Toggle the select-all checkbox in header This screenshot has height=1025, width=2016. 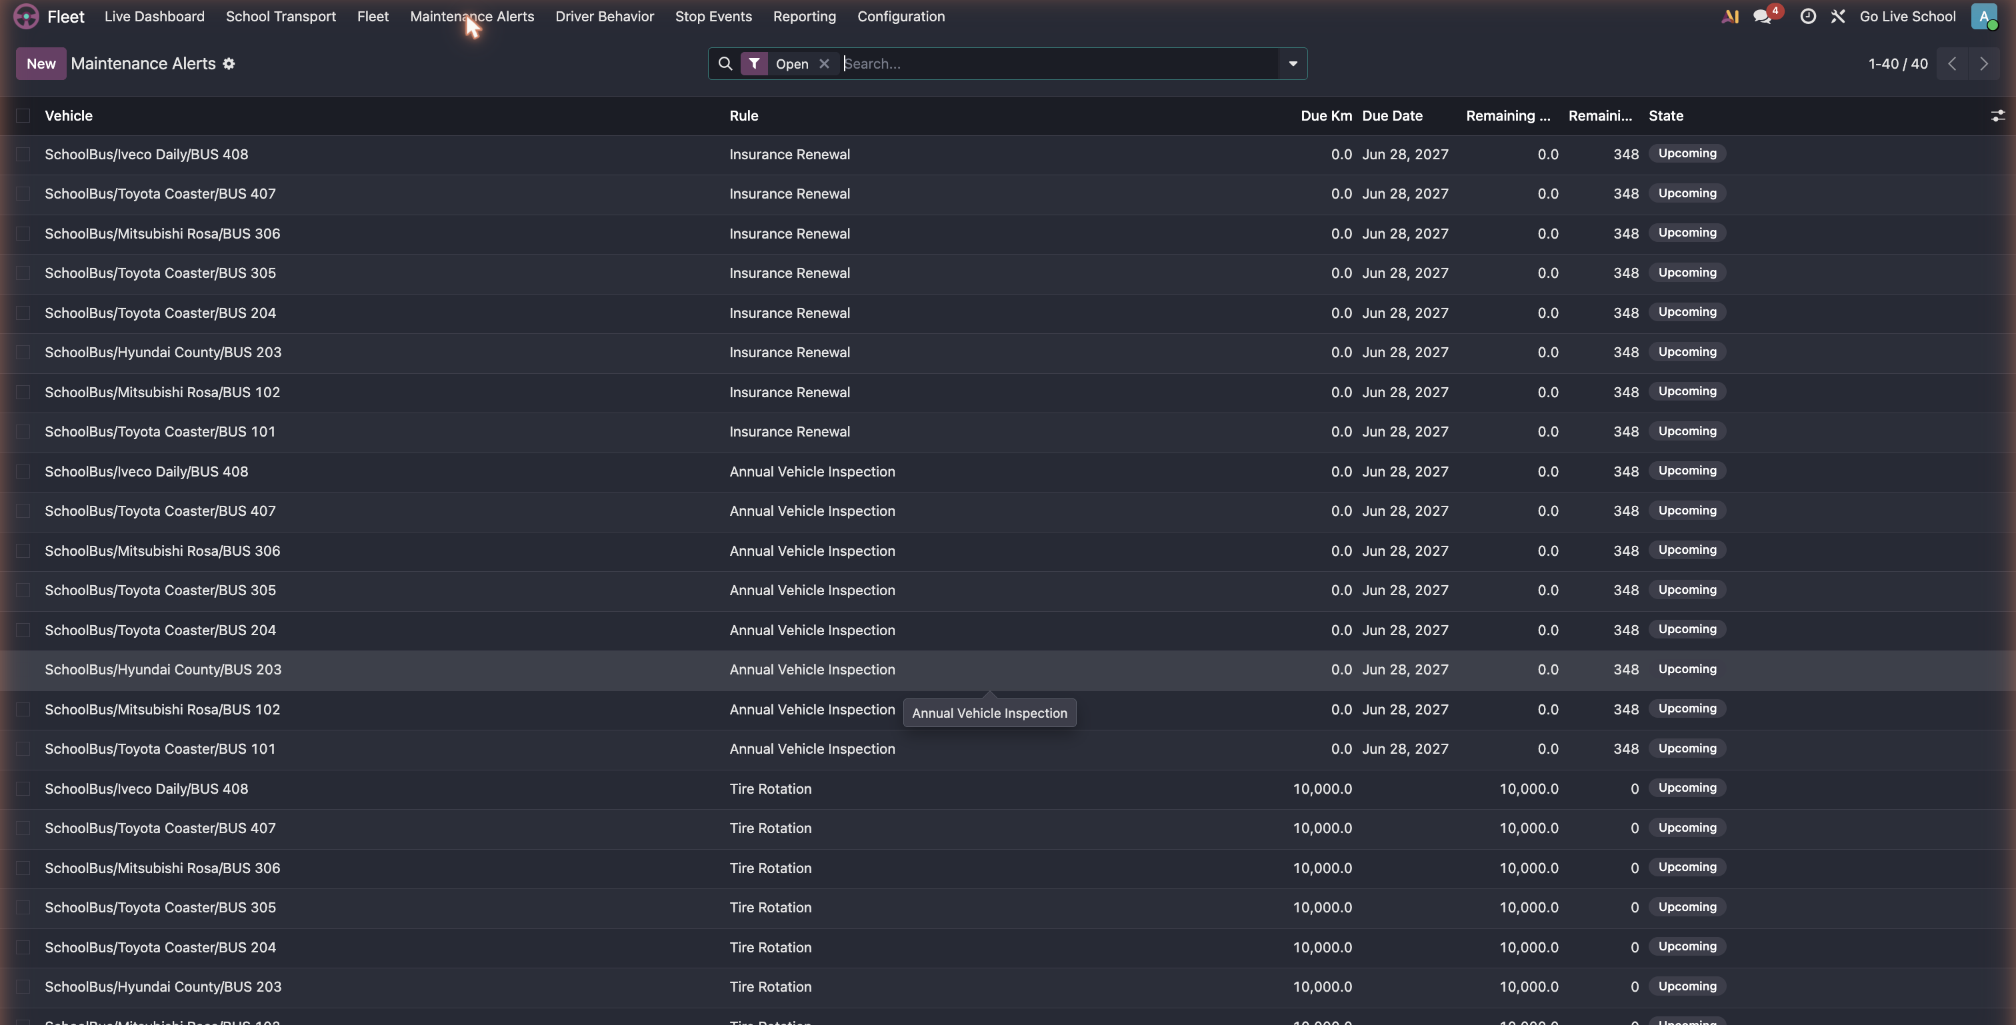point(23,116)
